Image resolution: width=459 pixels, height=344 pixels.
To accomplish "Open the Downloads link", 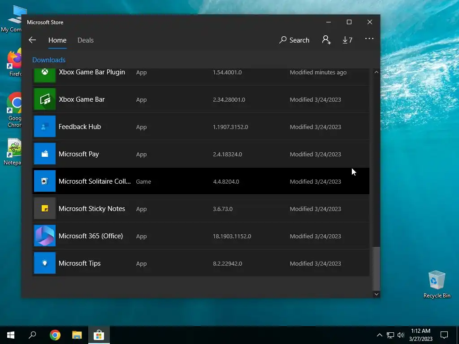I will 49,60.
